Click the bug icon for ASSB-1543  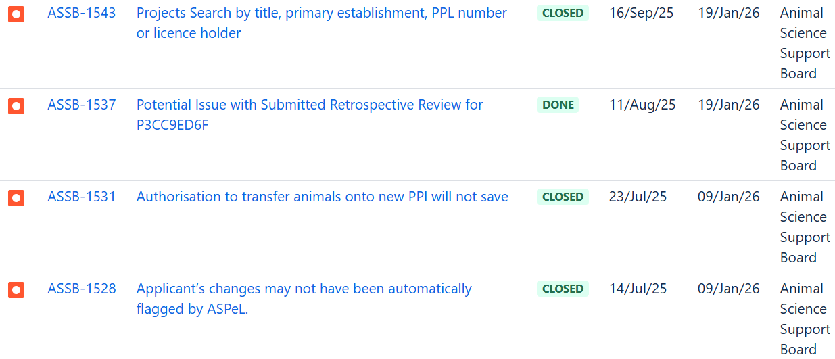click(x=16, y=14)
